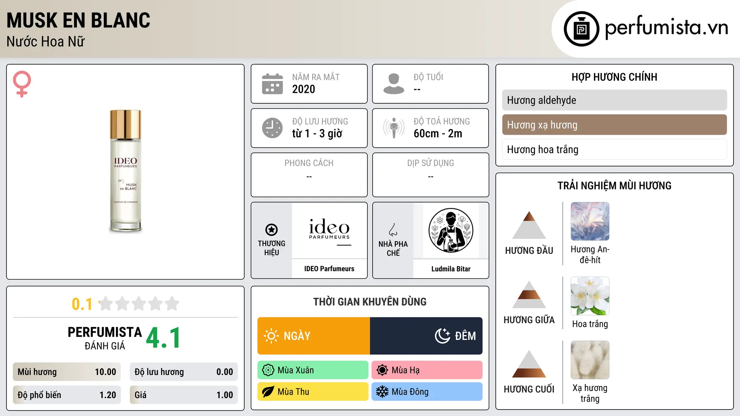The height and width of the screenshot is (416, 740).
Task: Select the Hương hoa trắng accord bar
Action: pos(615,149)
